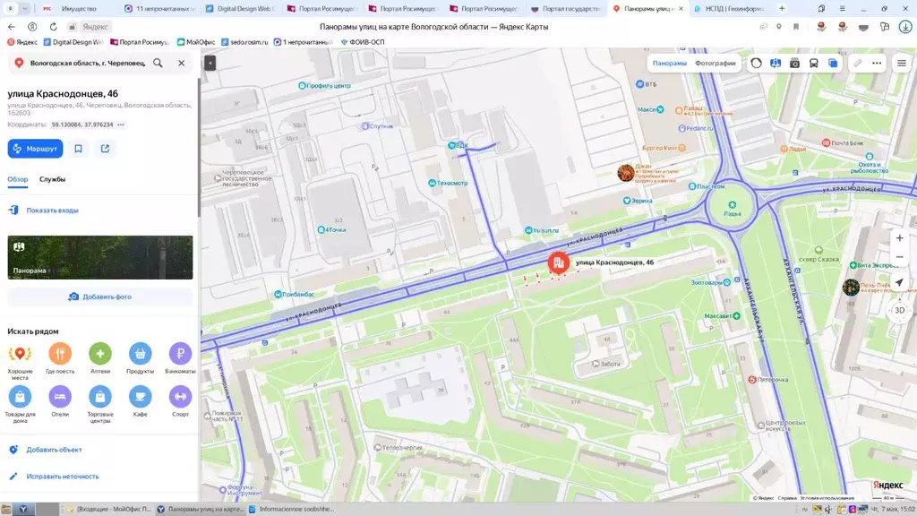
Task: Click the bookmark page icon in address bar
Action: tap(796, 27)
